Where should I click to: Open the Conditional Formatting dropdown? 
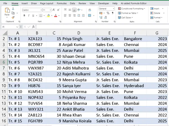[132, 9]
